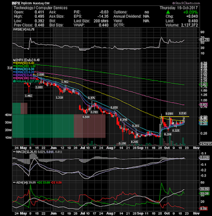Click the candlestick icon beside INPX (Daily)
The width and height of the screenshot is (212, 216).
(x=14, y=60)
